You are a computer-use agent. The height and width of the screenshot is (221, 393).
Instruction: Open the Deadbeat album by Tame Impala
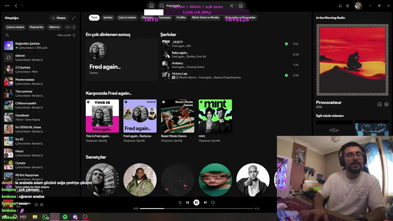[x=41, y=117]
